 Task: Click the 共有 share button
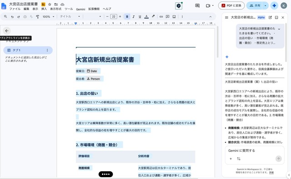point(255,5)
